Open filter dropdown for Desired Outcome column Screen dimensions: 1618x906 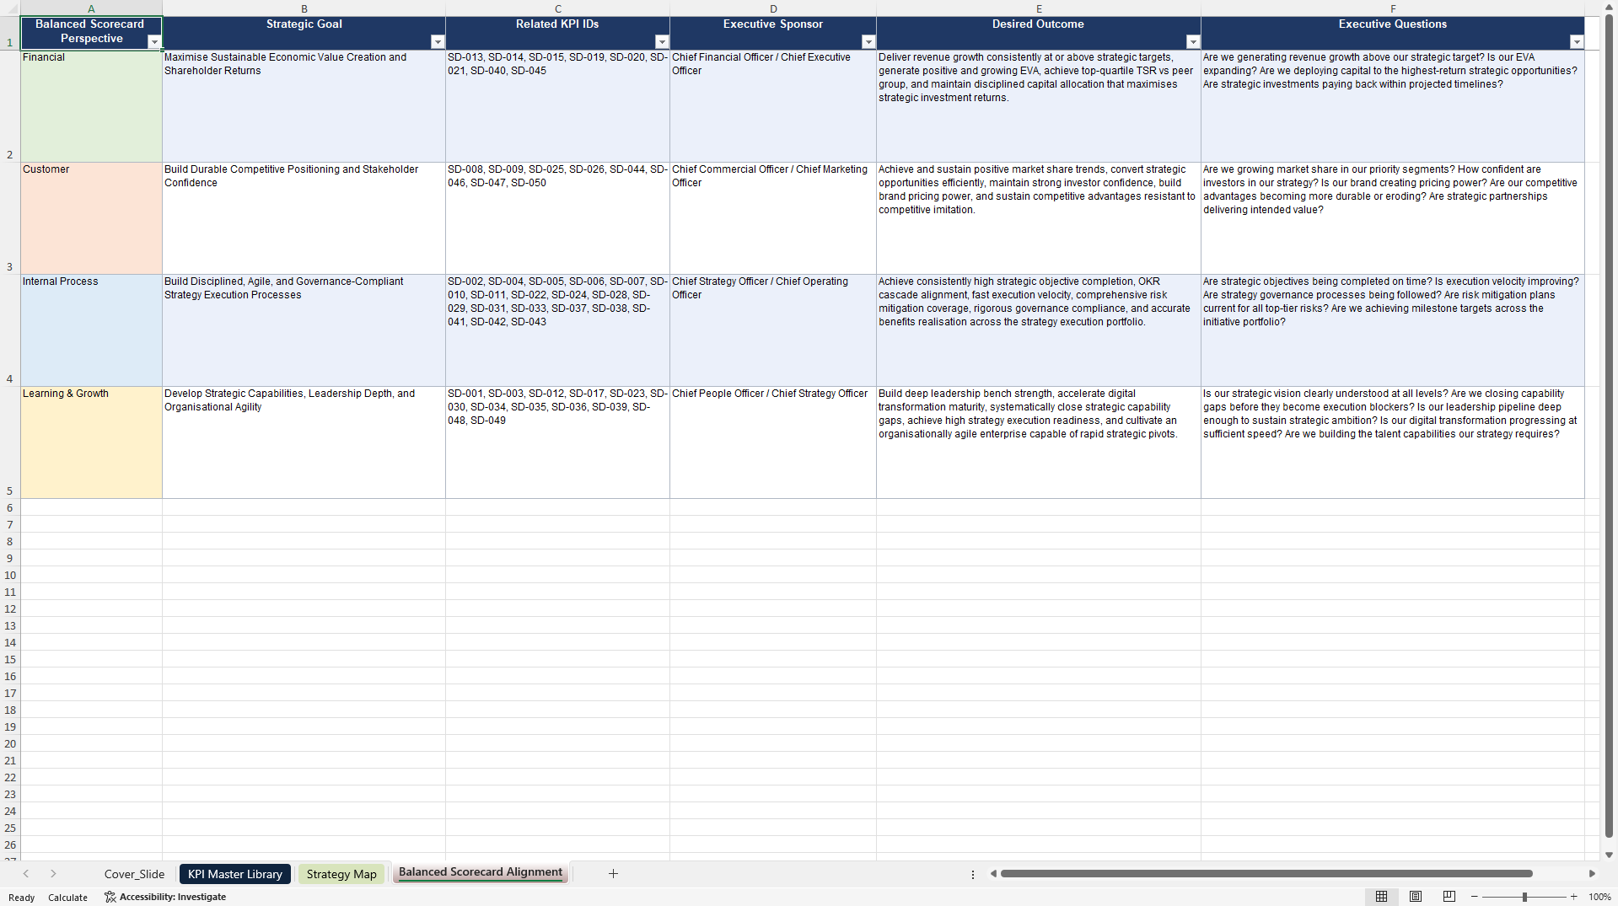tap(1193, 42)
